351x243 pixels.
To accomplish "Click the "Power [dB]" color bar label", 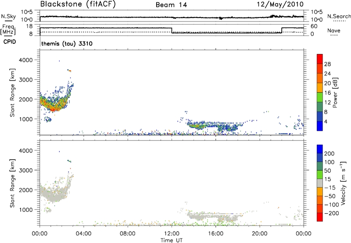I will click(x=335, y=93).
